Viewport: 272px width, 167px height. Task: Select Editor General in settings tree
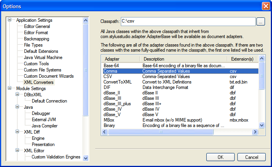37,26
